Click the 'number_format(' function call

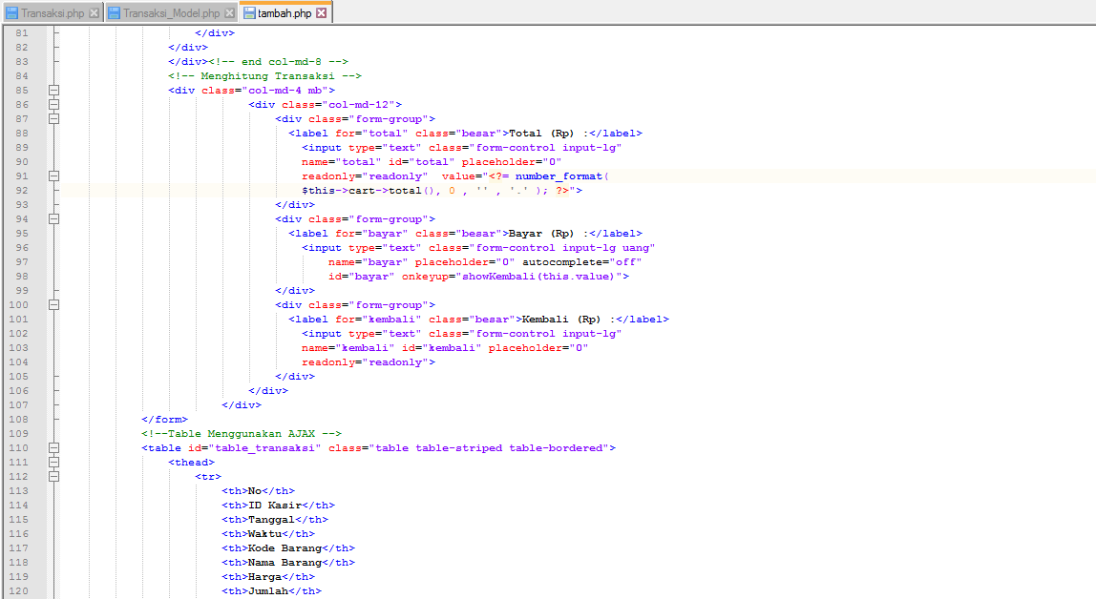562,176
